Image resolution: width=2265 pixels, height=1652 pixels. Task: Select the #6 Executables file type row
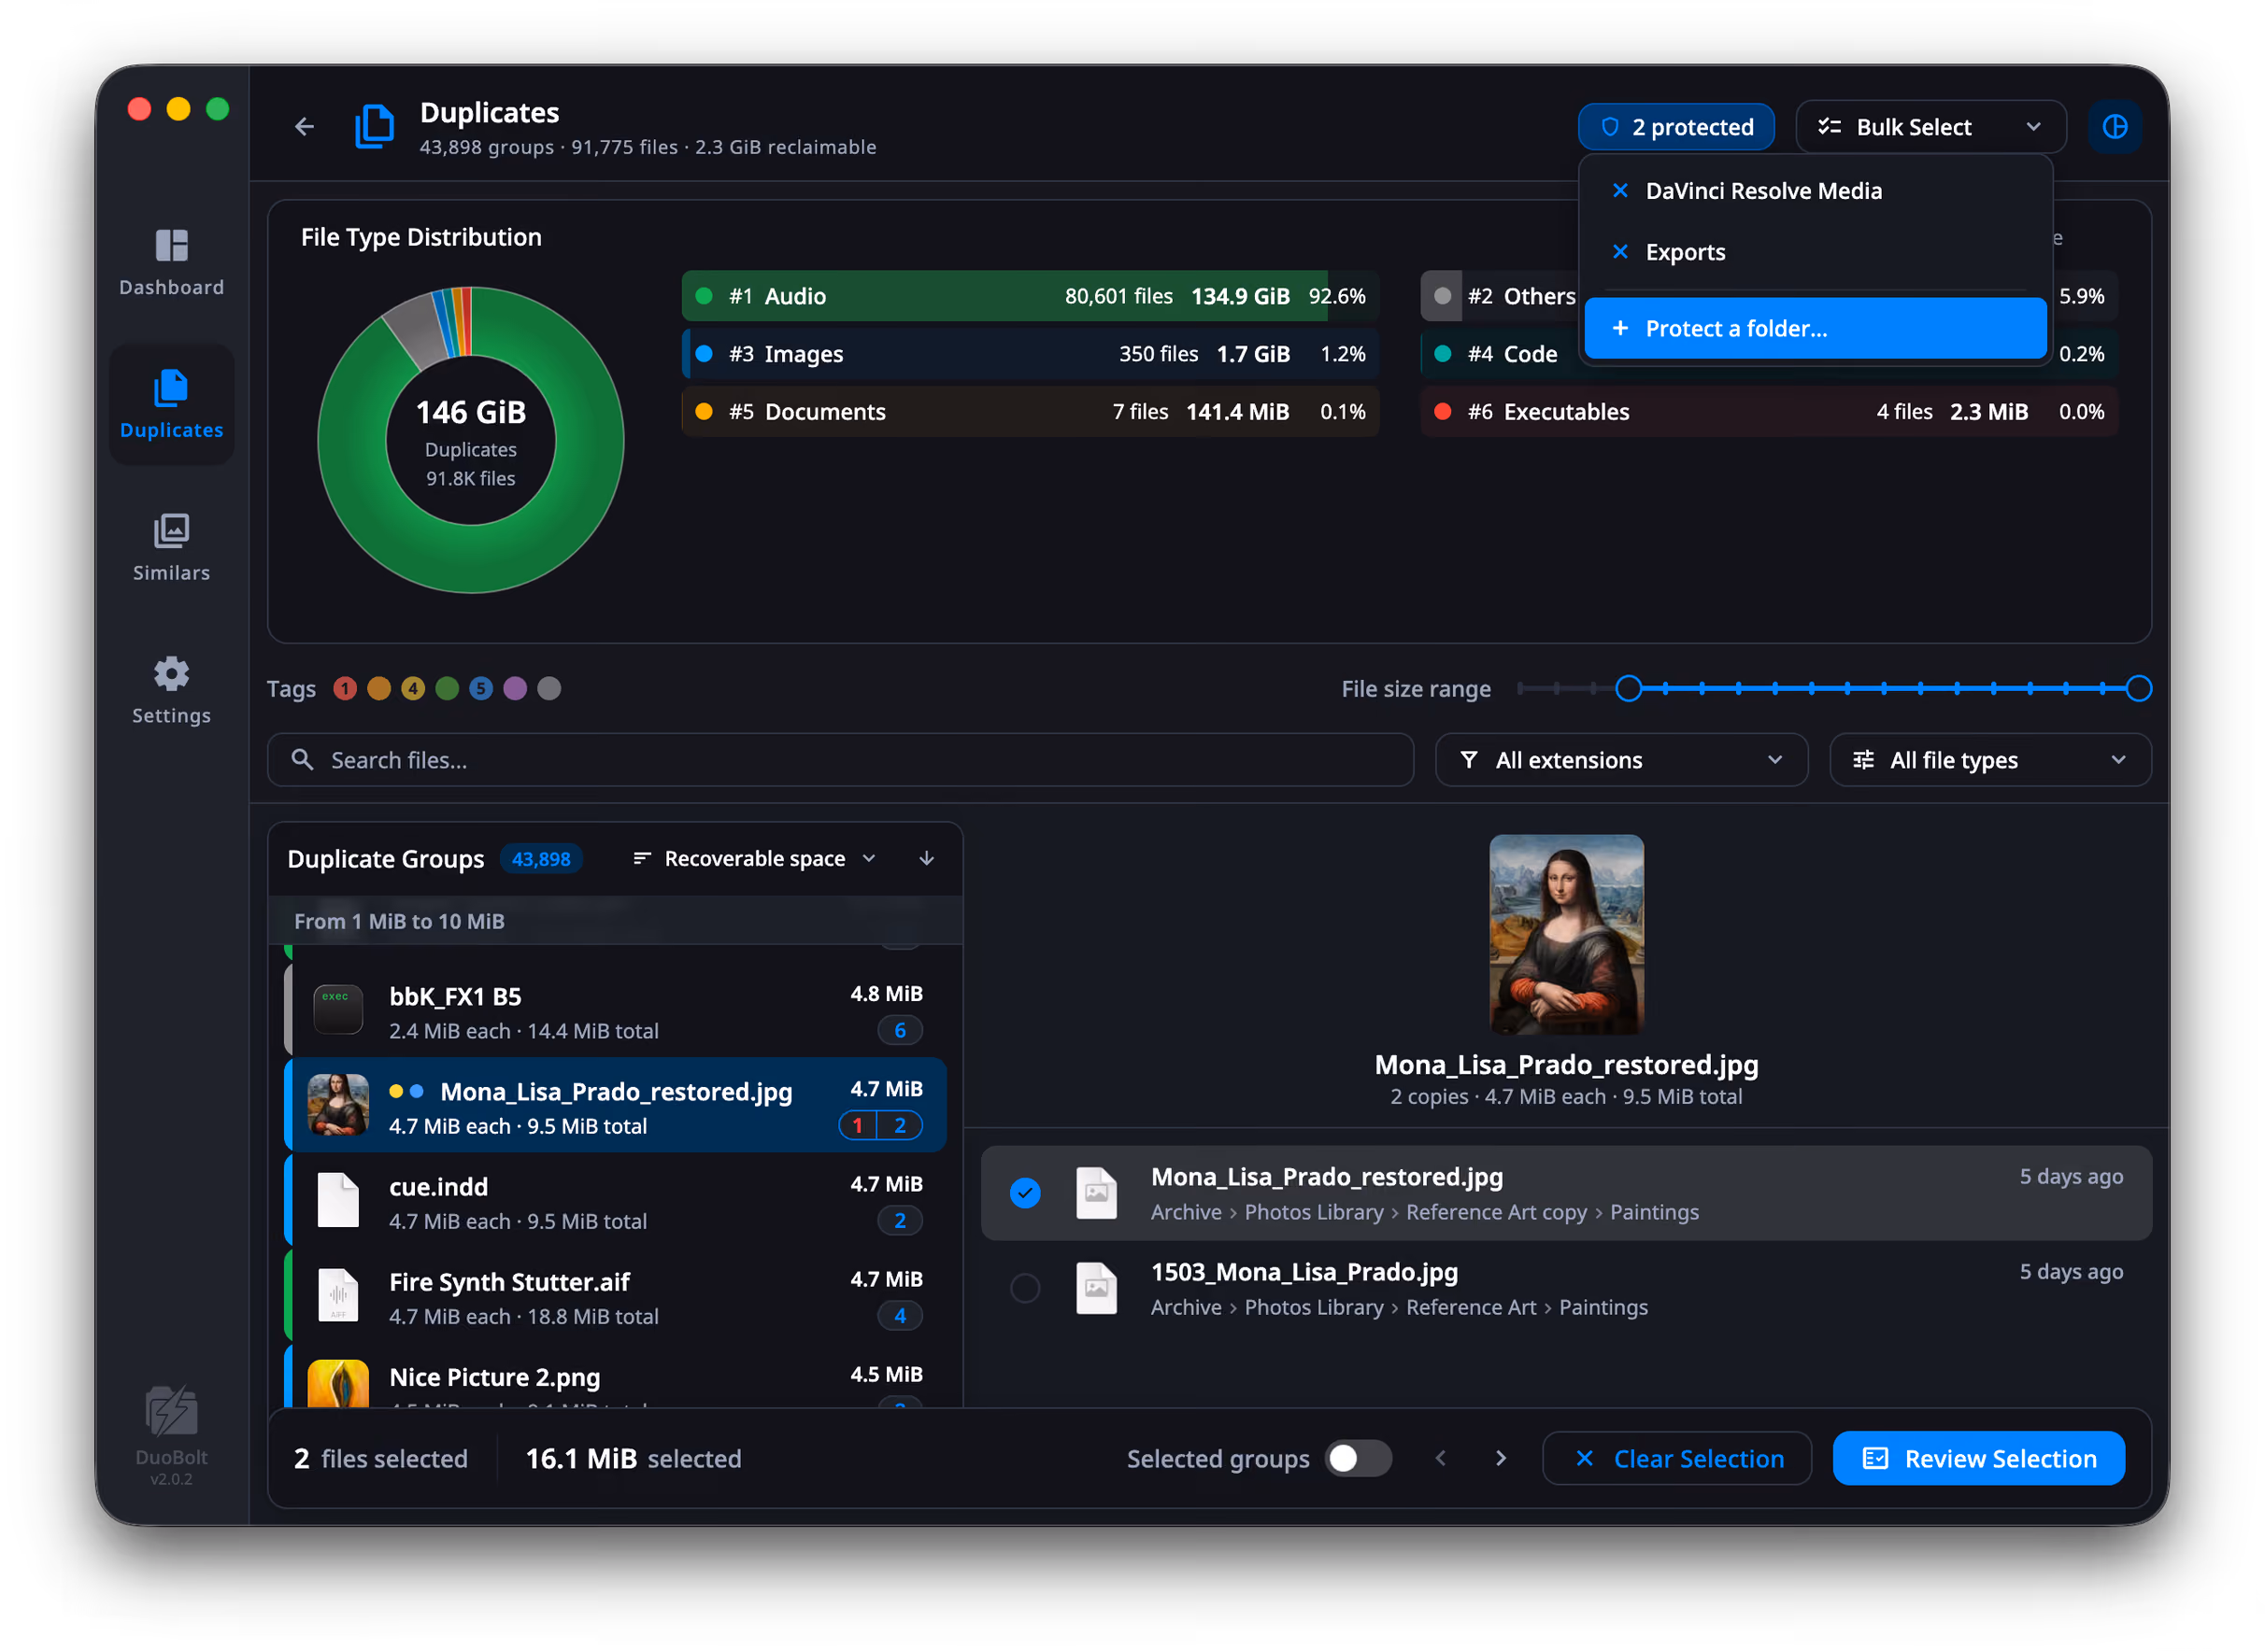point(1769,412)
